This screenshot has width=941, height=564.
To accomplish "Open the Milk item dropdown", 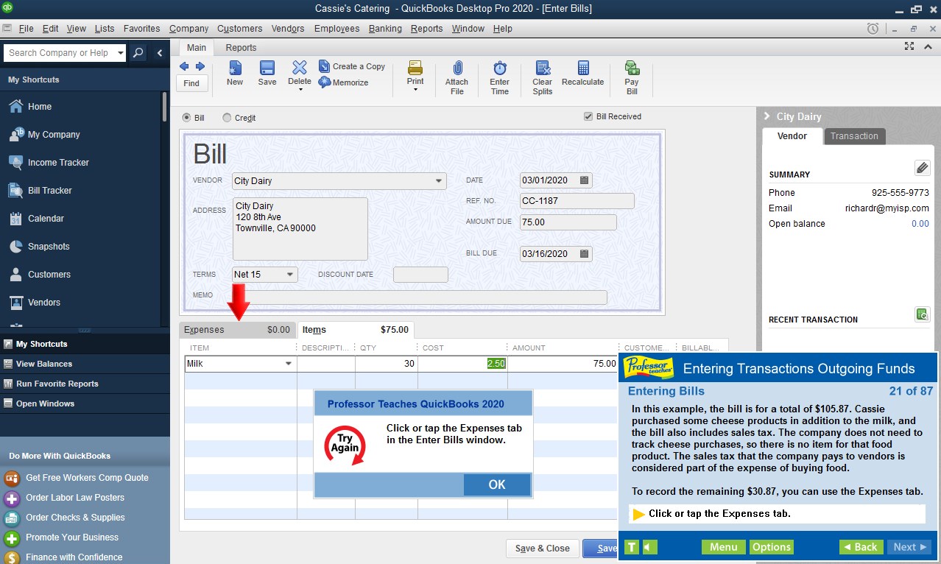I will click(x=288, y=364).
